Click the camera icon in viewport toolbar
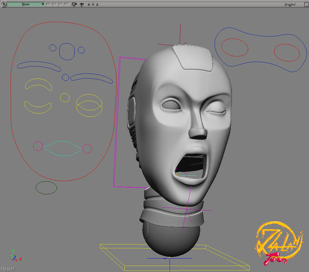 point(74,4)
